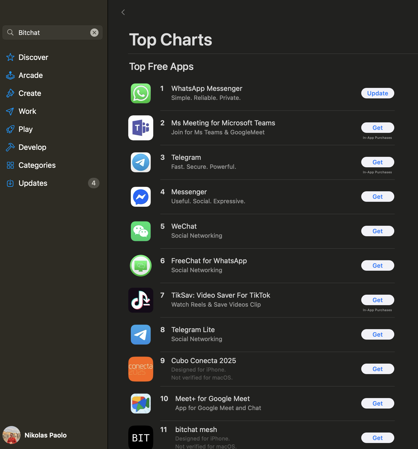
Task: Open the Categories sidebar item
Action: click(37, 165)
